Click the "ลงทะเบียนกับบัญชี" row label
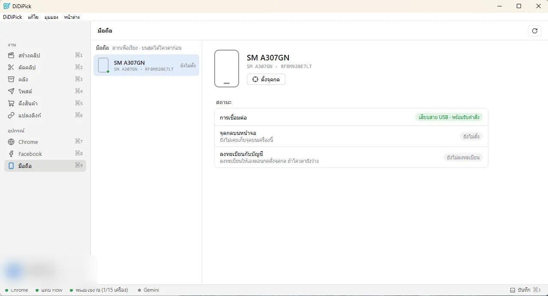Image resolution: width=548 pixels, height=296 pixels. [241, 154]
